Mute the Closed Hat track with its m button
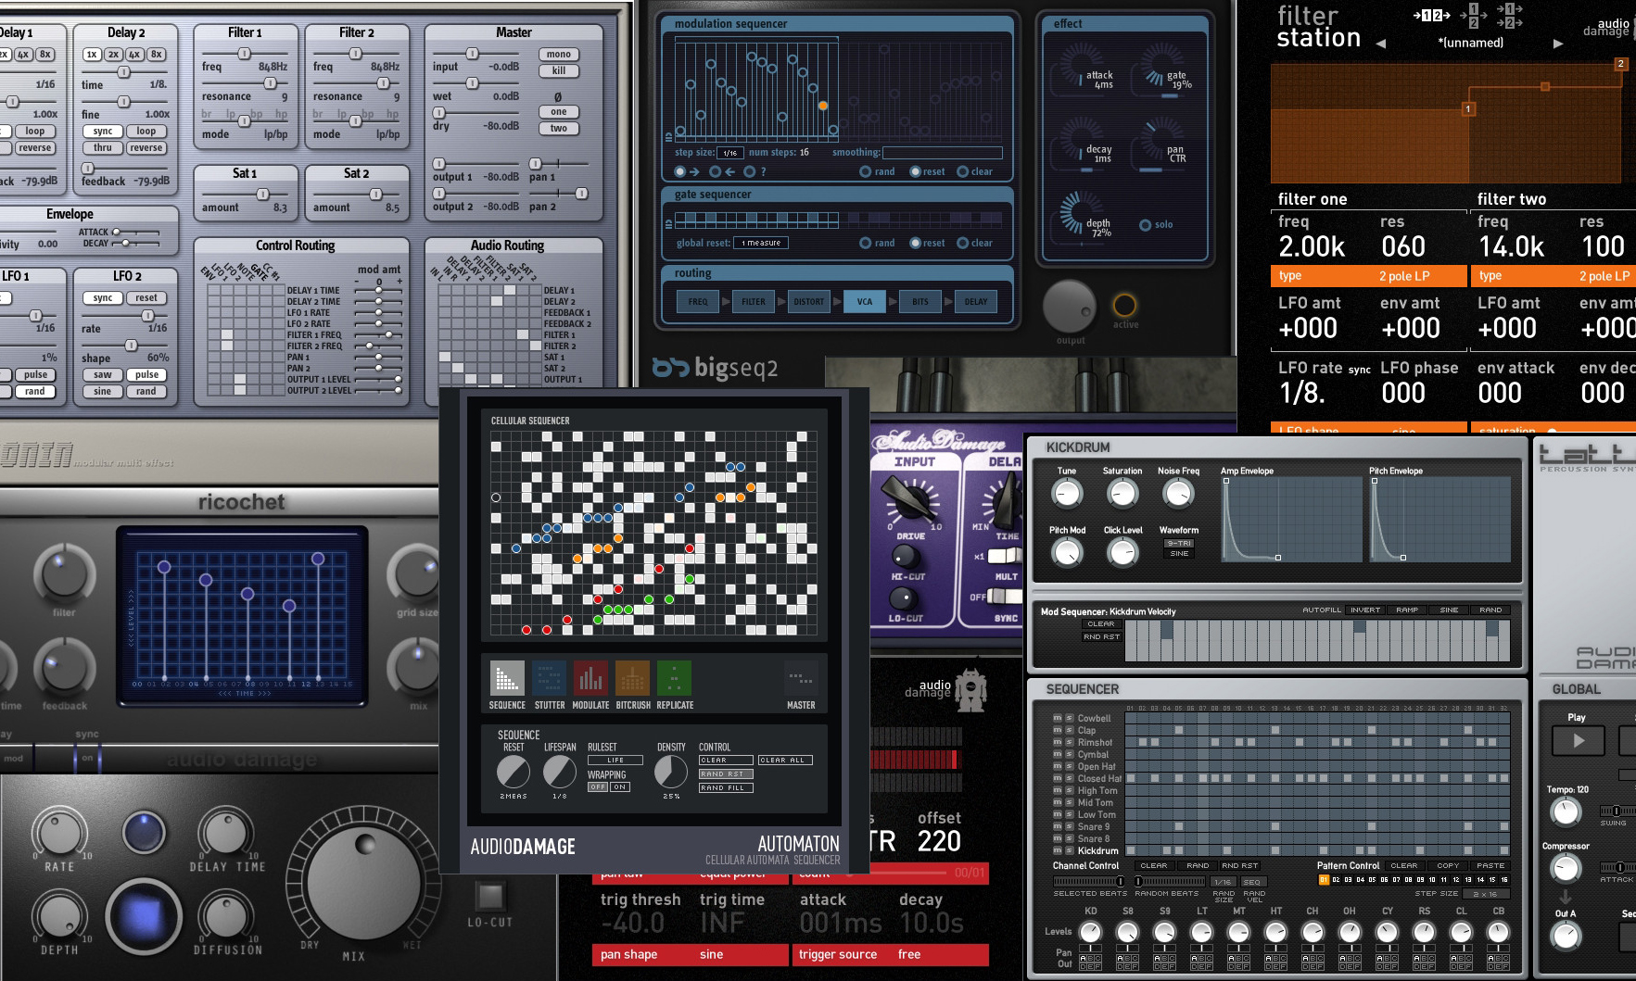Viewport: 1636px width, 981px height. click(x=1058, y=778)
